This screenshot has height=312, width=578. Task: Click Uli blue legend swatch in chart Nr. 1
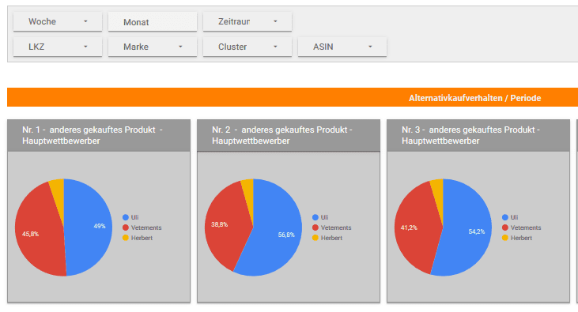126,217
